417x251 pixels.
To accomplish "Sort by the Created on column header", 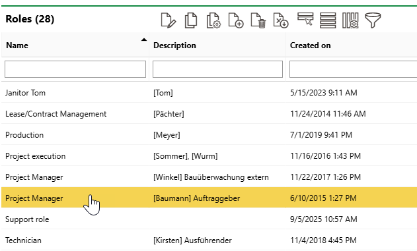I will (311, 45).
